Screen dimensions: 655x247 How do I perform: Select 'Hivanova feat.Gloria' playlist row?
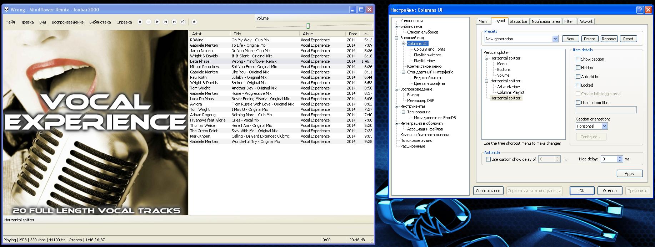281,120
